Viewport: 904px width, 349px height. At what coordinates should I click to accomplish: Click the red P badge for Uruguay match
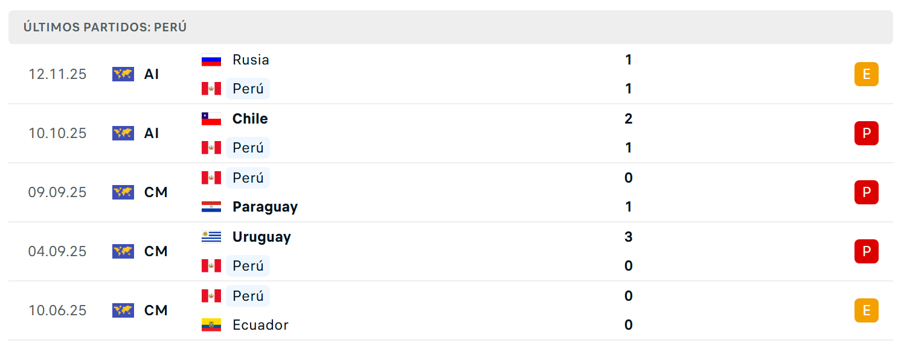866,251
